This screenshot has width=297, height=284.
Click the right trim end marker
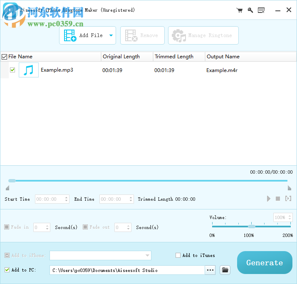[x=289, y=188]
